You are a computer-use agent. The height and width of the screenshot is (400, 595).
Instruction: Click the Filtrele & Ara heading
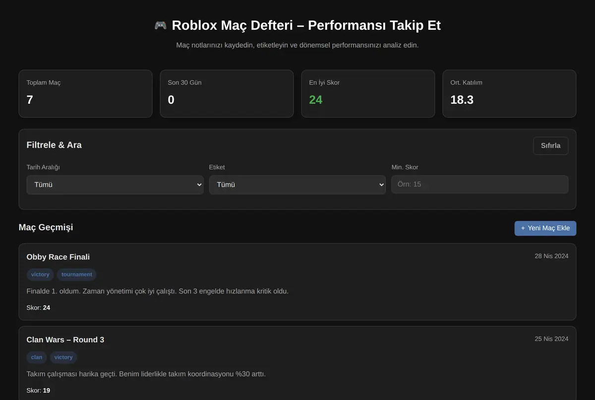click(54, 145)
